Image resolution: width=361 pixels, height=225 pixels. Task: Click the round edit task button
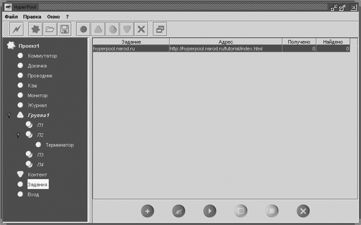pos(179,211)
